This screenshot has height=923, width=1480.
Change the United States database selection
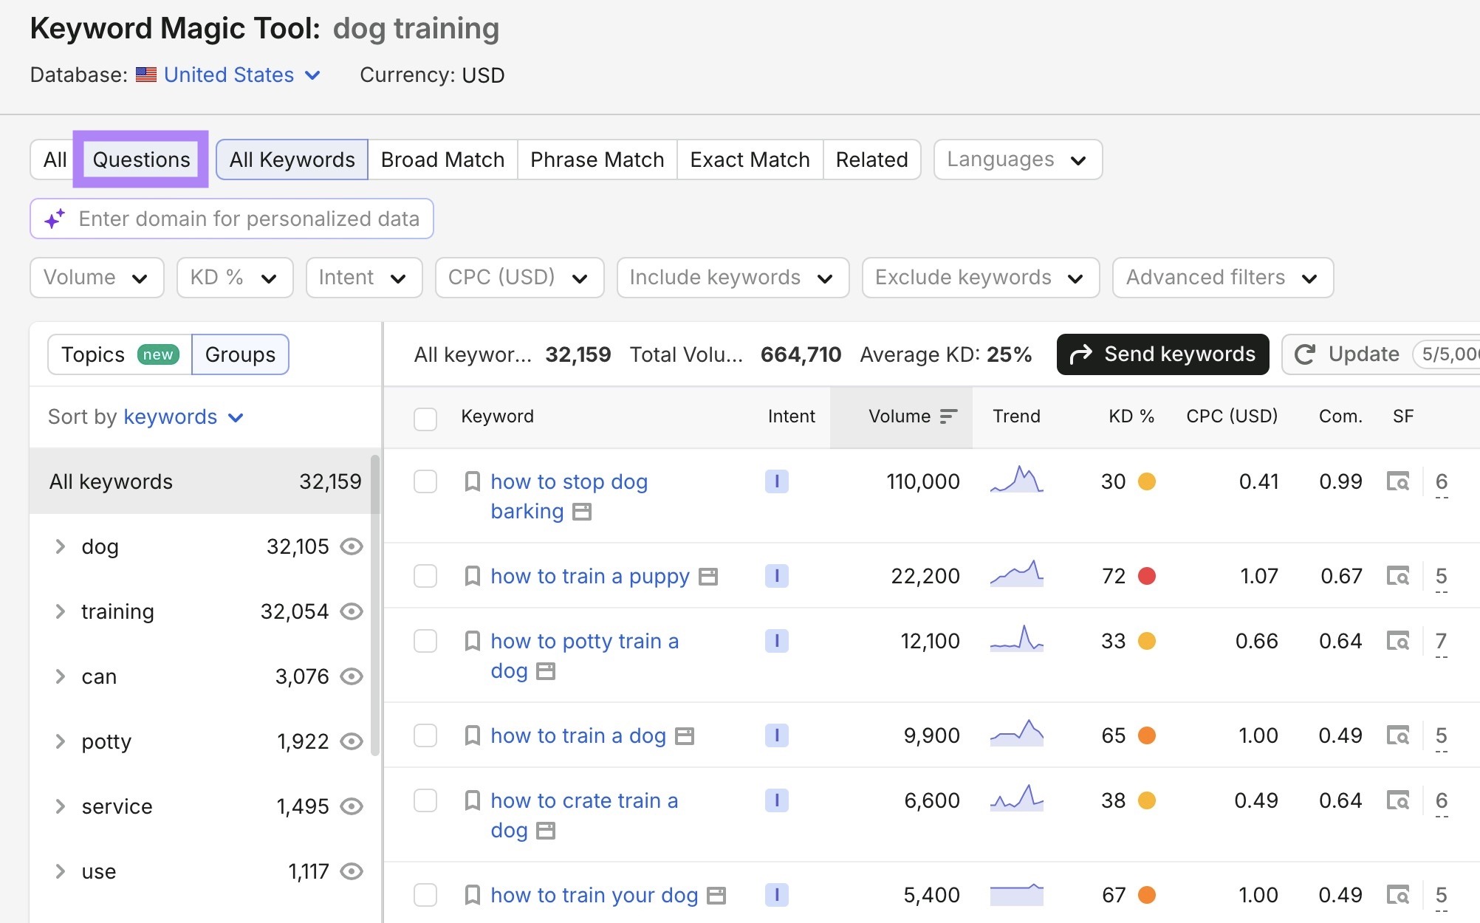click(x=242, y=75)
